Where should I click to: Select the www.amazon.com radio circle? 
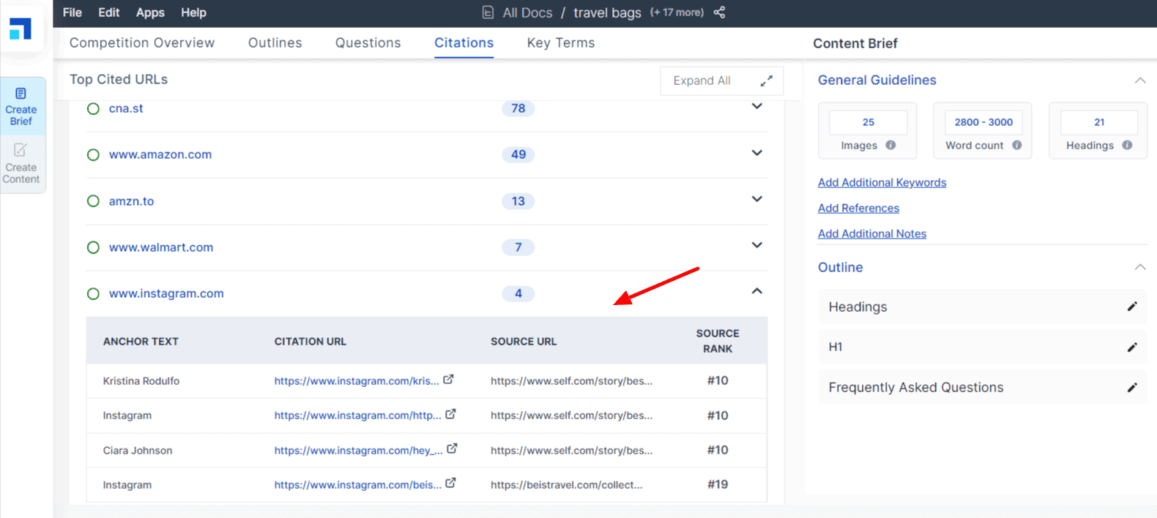tap(93, 154)
